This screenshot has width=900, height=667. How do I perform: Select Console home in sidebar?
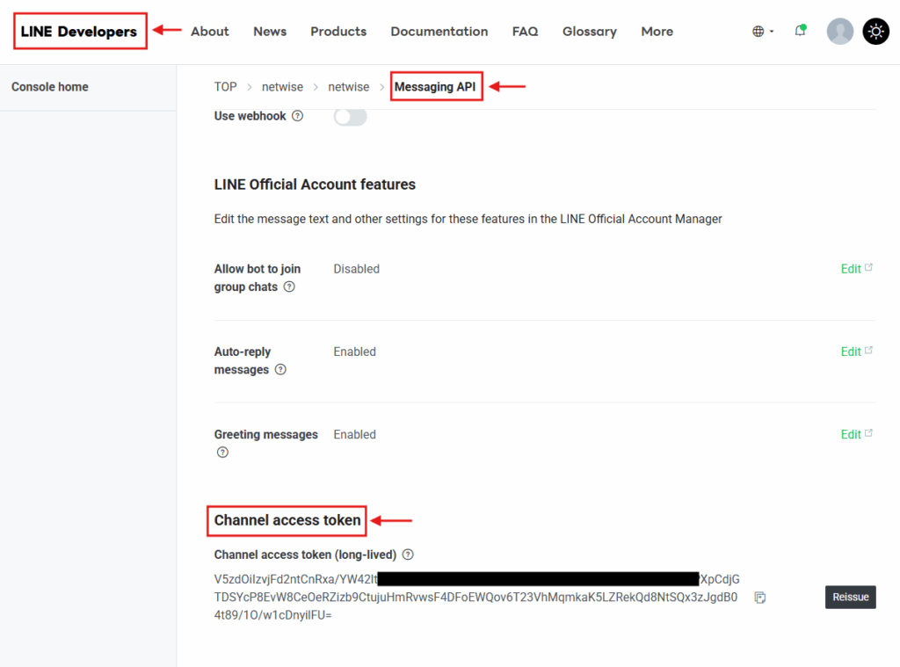click(x=50, y=87)
